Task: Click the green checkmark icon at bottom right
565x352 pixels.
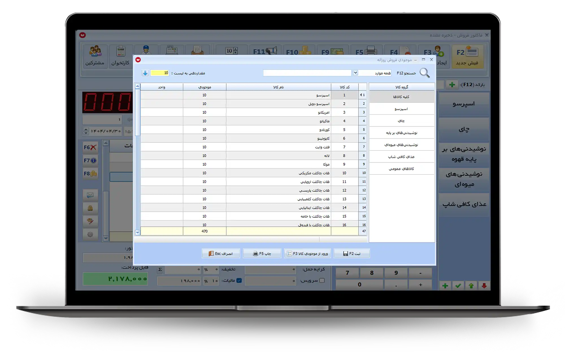Action: [x=458, y=286]
